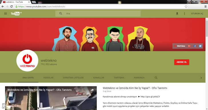Share the featured video via arrow icon
Image resolution: width=208 pixels, height=110 pixels.
point(92,90)
